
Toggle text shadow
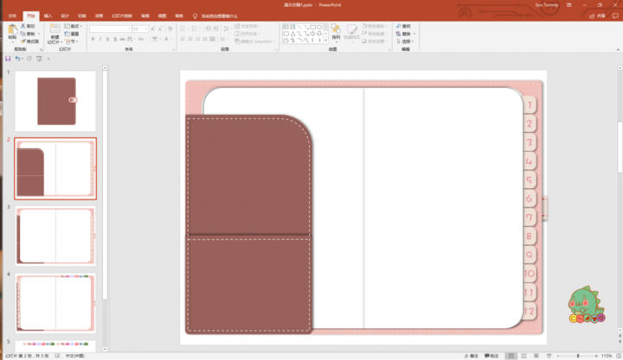115,39
